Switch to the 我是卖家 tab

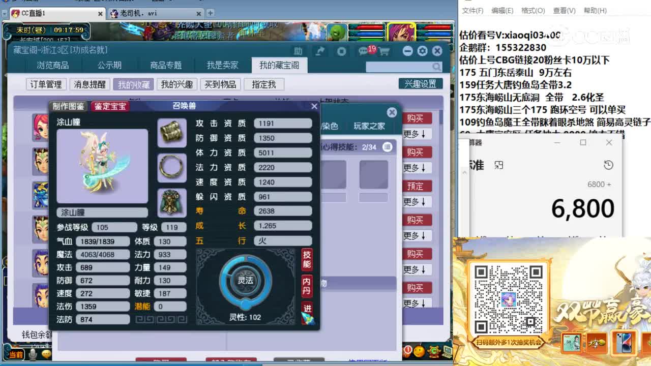[222, 65]
